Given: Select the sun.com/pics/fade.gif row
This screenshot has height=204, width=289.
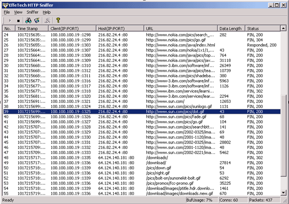Looking at the screenshot, I should click(142, 117).
